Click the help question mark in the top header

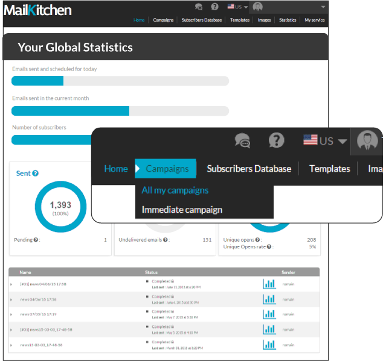click(214, 7)
